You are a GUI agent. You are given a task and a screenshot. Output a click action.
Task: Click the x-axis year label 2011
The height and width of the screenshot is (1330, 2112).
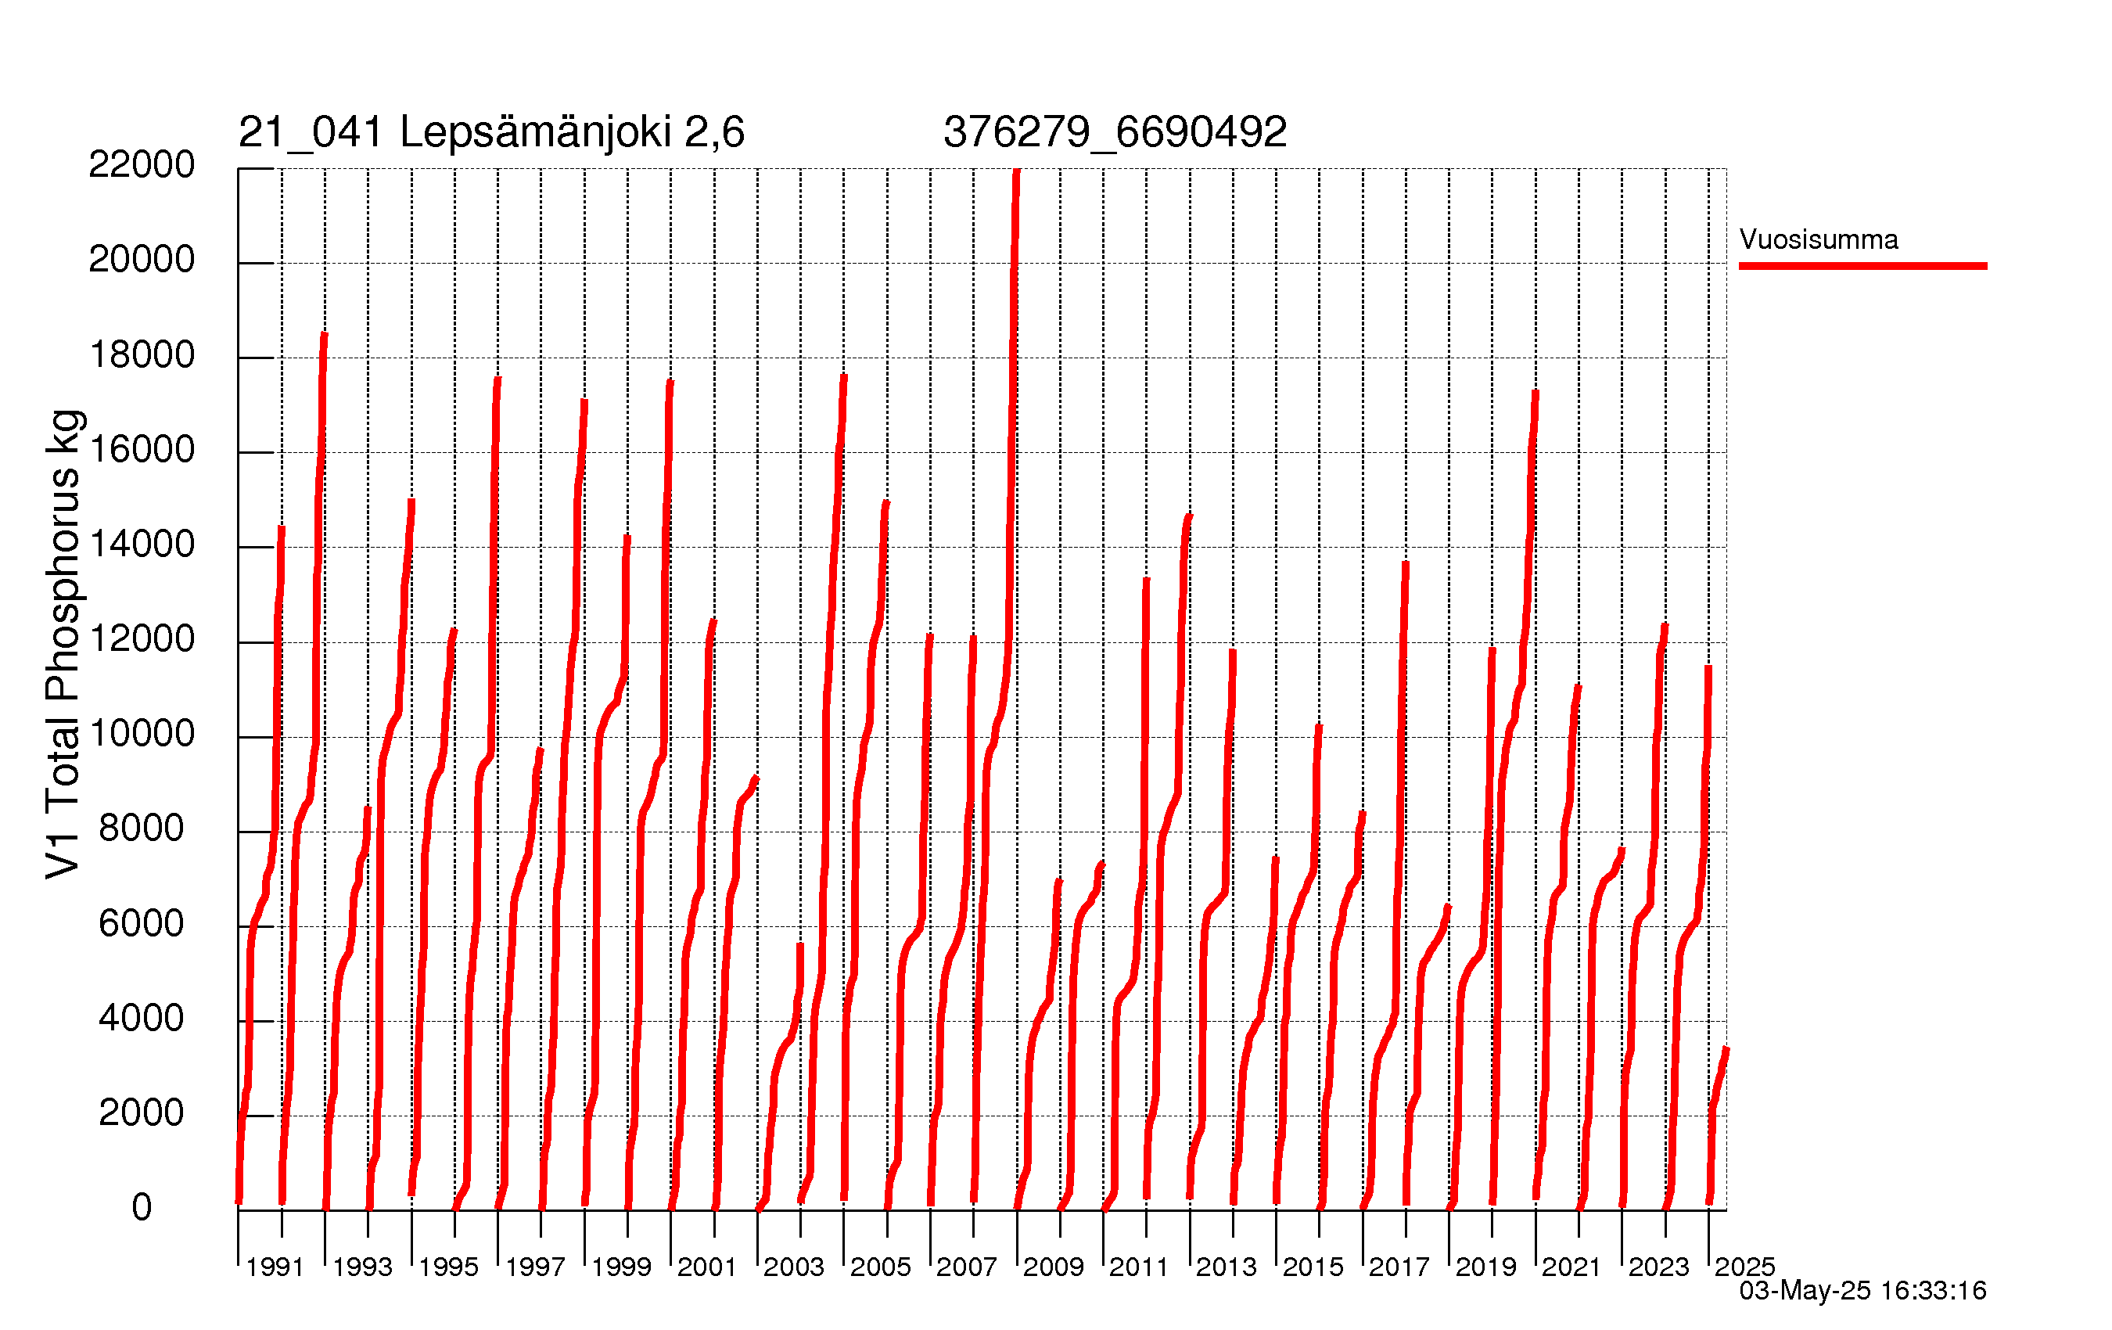tap(1140, 1267)
